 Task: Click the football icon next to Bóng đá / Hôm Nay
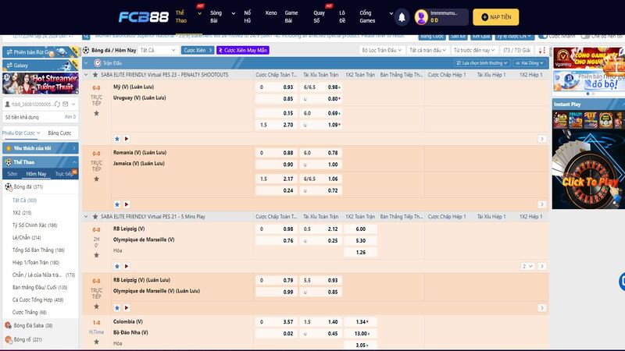click(86, 50)
